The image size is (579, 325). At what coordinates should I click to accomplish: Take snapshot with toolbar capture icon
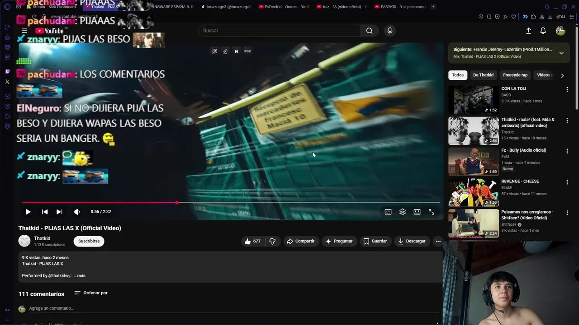(x=489, y=17)
